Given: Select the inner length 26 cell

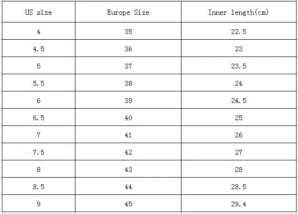Looking at the screenshot, I should (x=238, y=135).
